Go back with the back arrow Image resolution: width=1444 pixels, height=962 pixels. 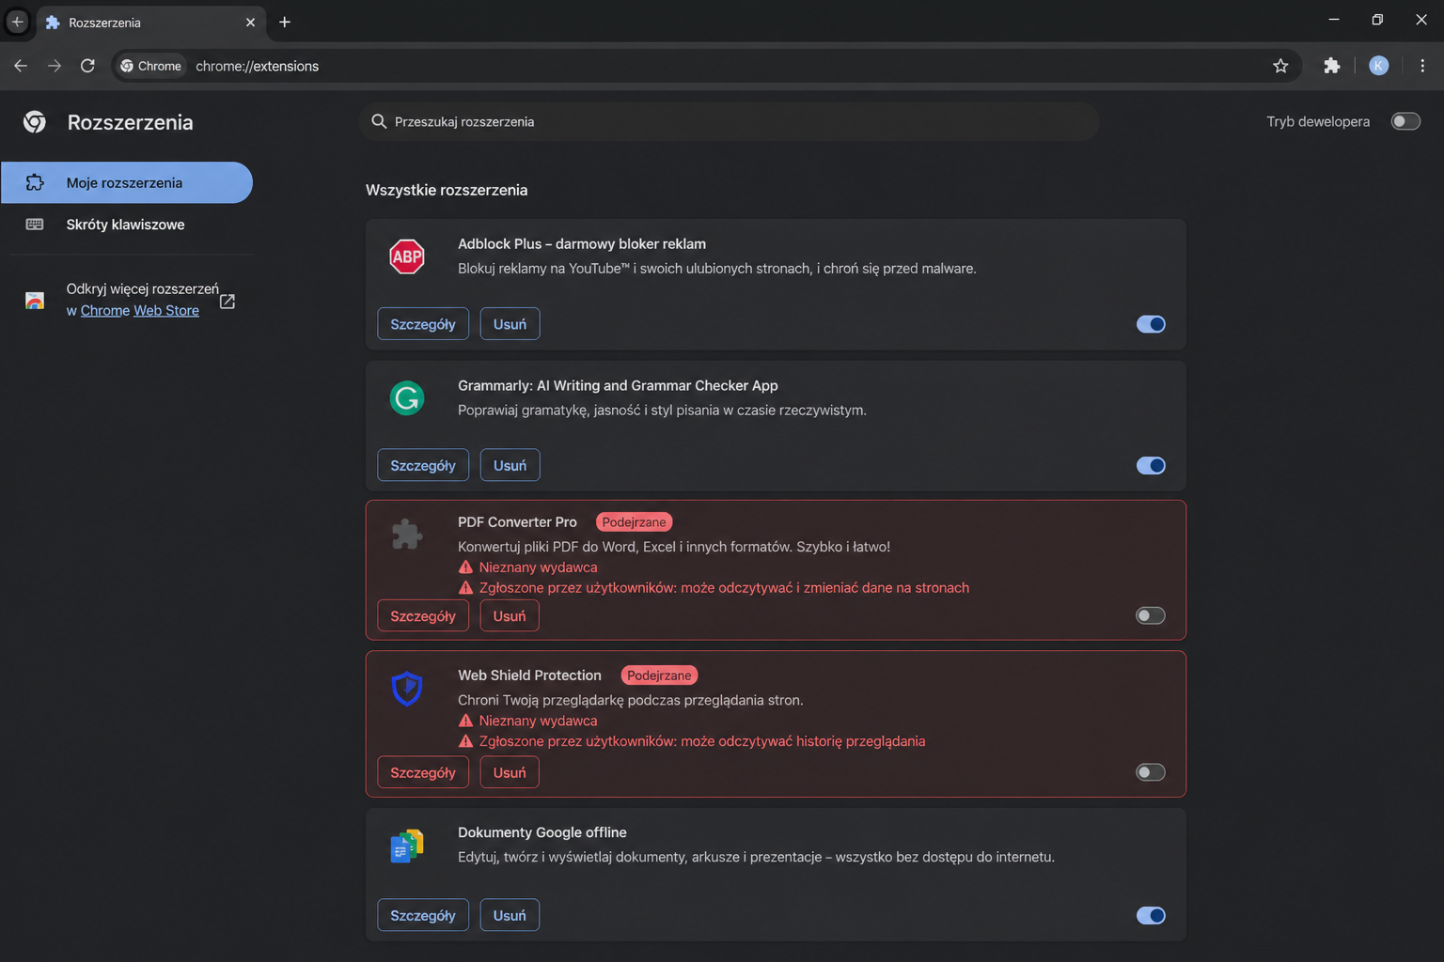coord(21,66)
